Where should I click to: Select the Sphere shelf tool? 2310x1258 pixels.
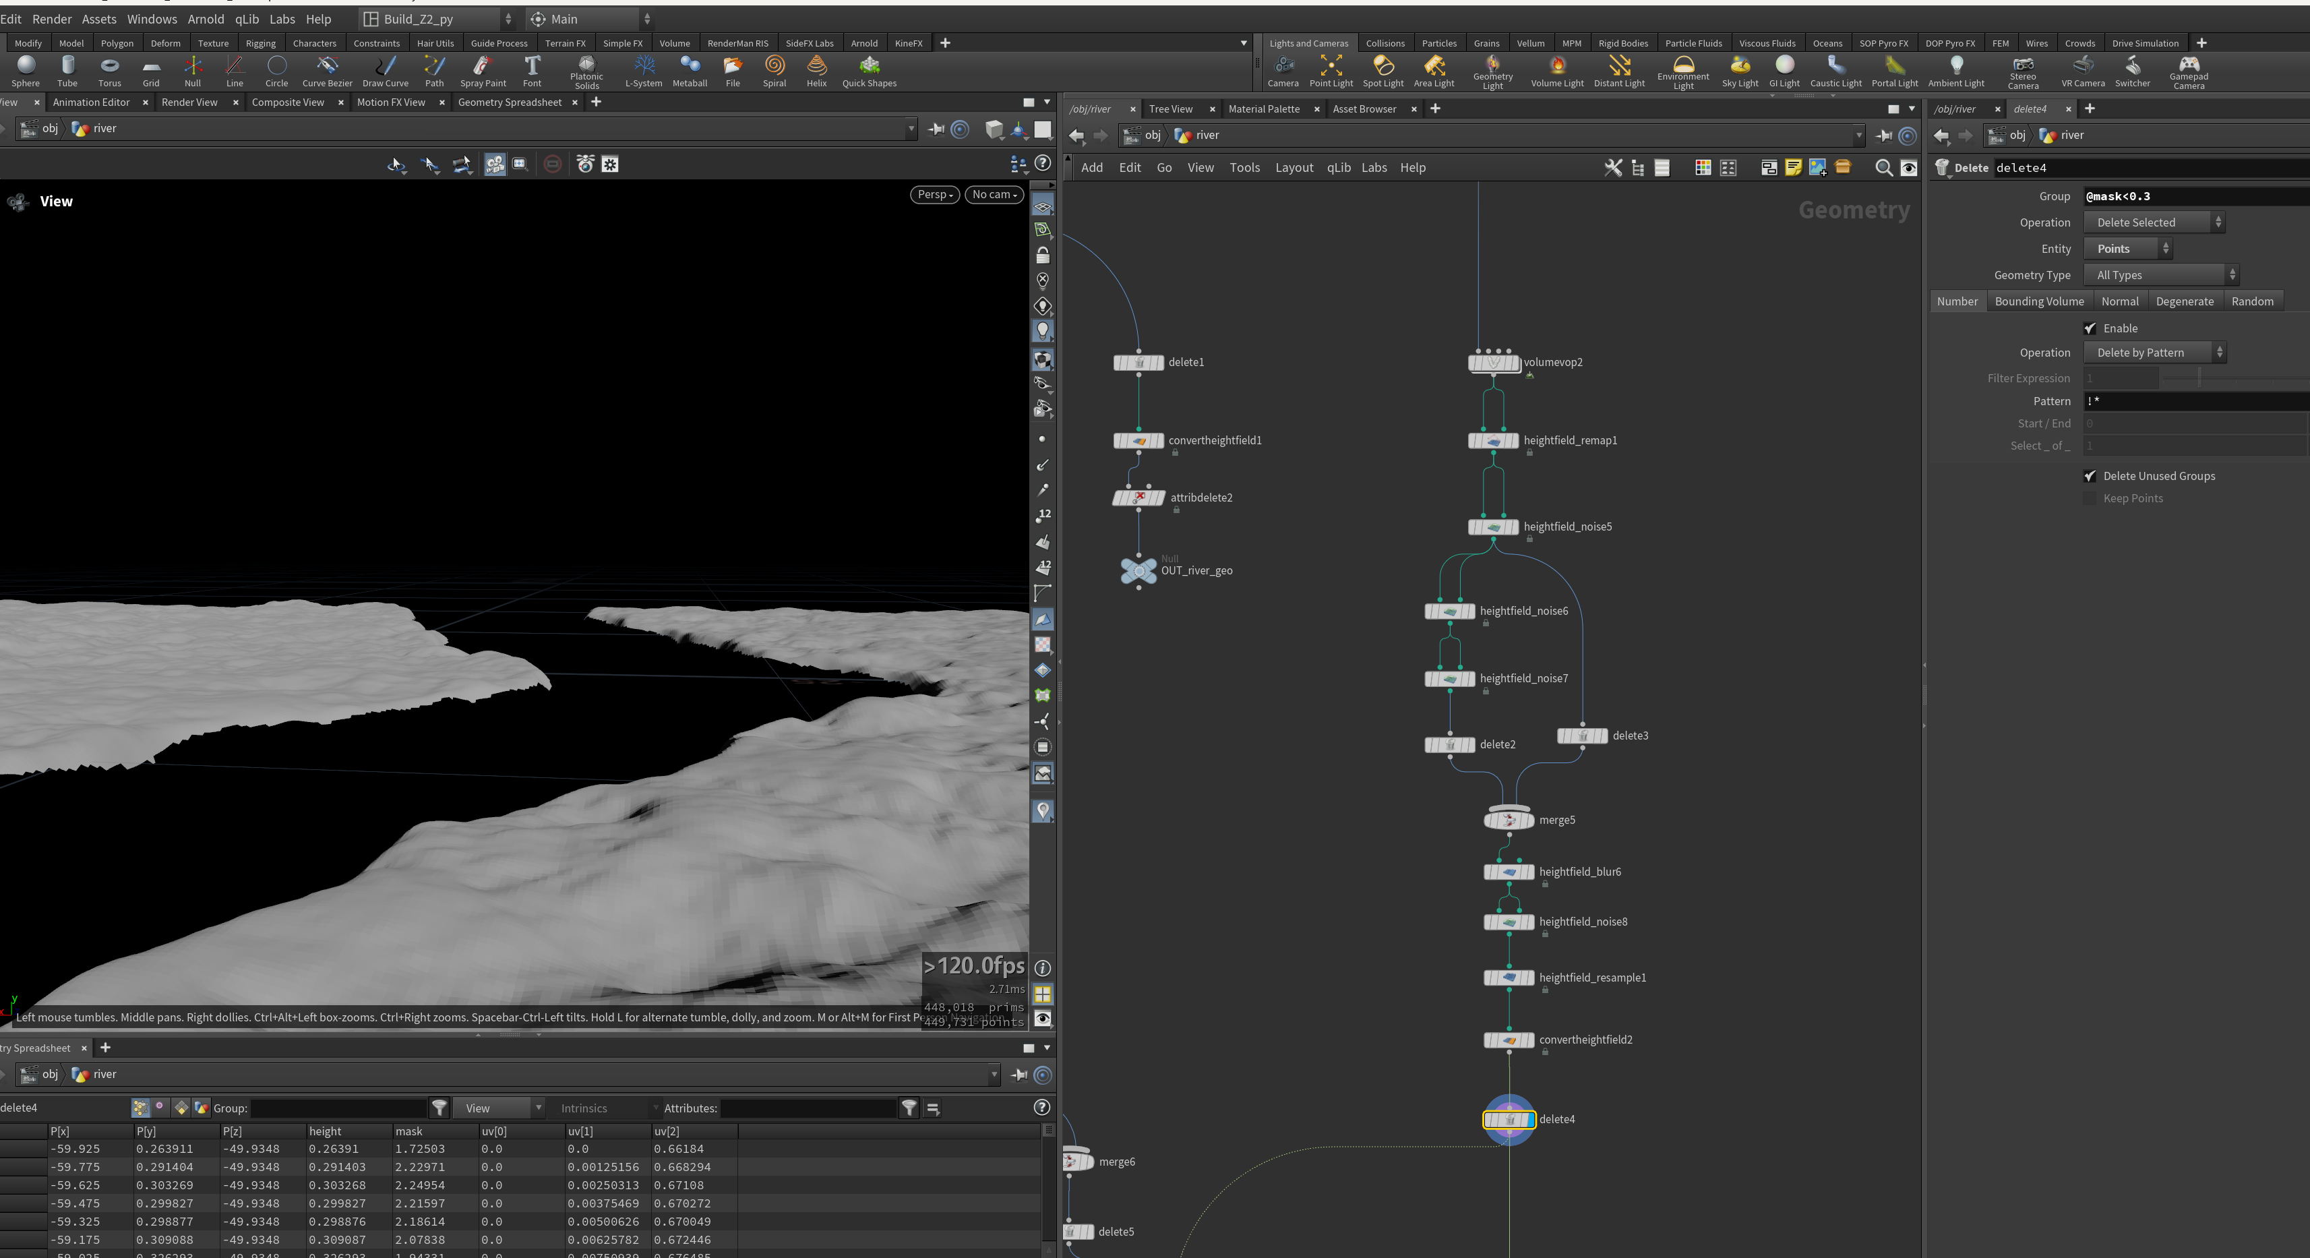[26, 71]
